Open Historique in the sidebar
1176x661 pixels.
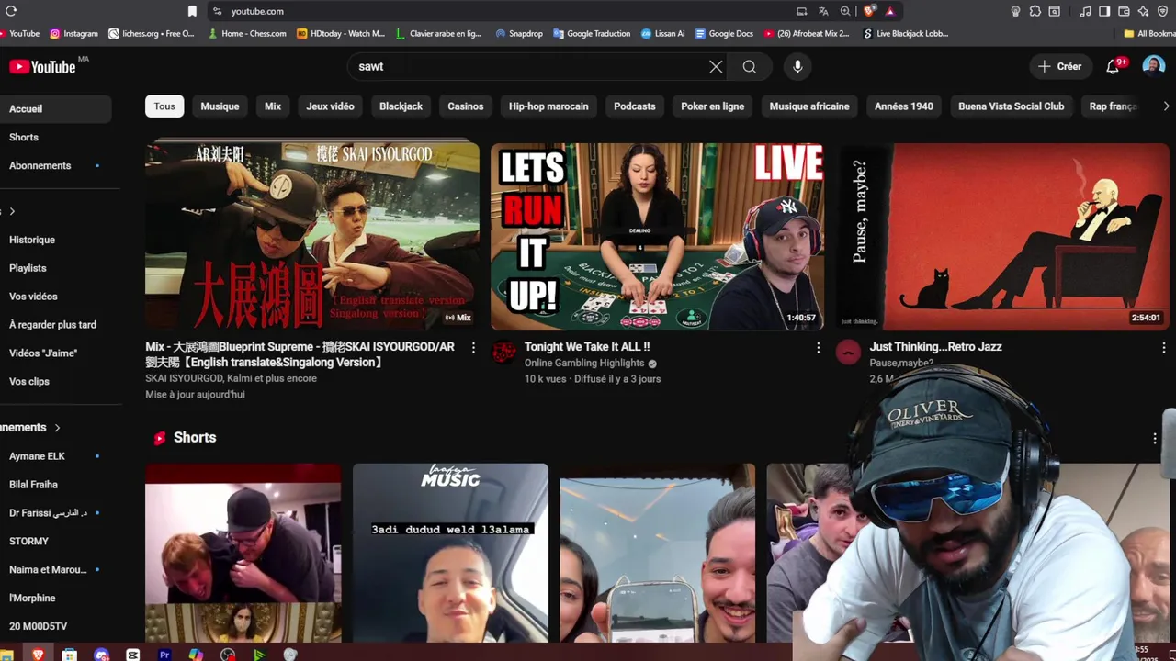pos(55,240)
